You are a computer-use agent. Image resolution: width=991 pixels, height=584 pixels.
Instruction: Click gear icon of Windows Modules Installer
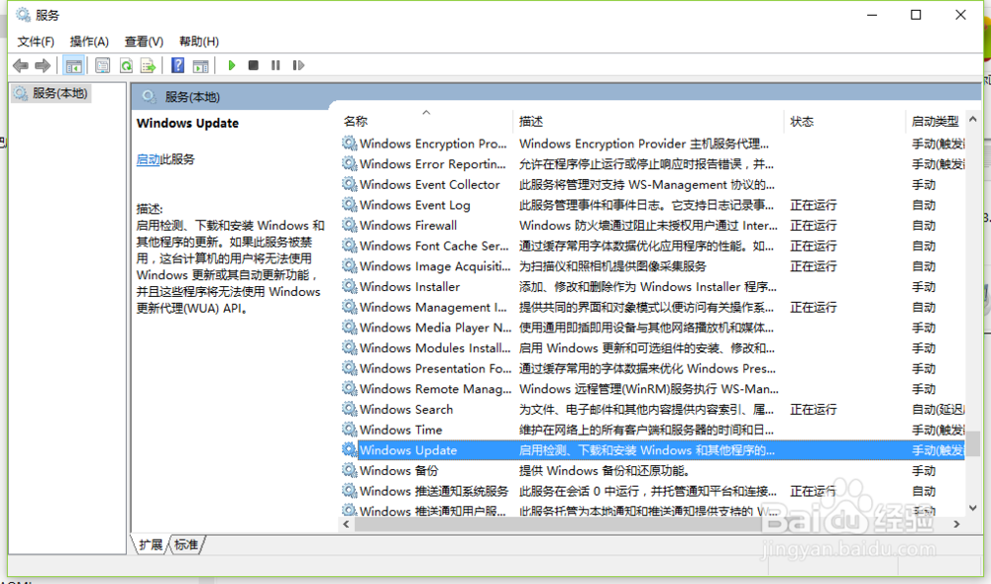pos(349,347)
